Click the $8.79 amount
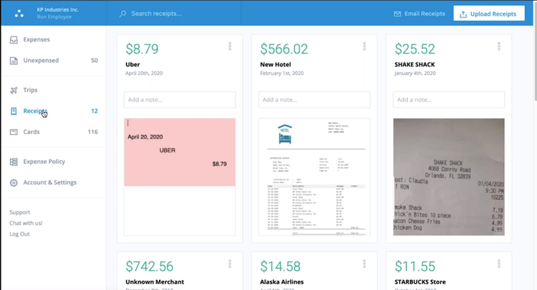 tap(142, 49)
